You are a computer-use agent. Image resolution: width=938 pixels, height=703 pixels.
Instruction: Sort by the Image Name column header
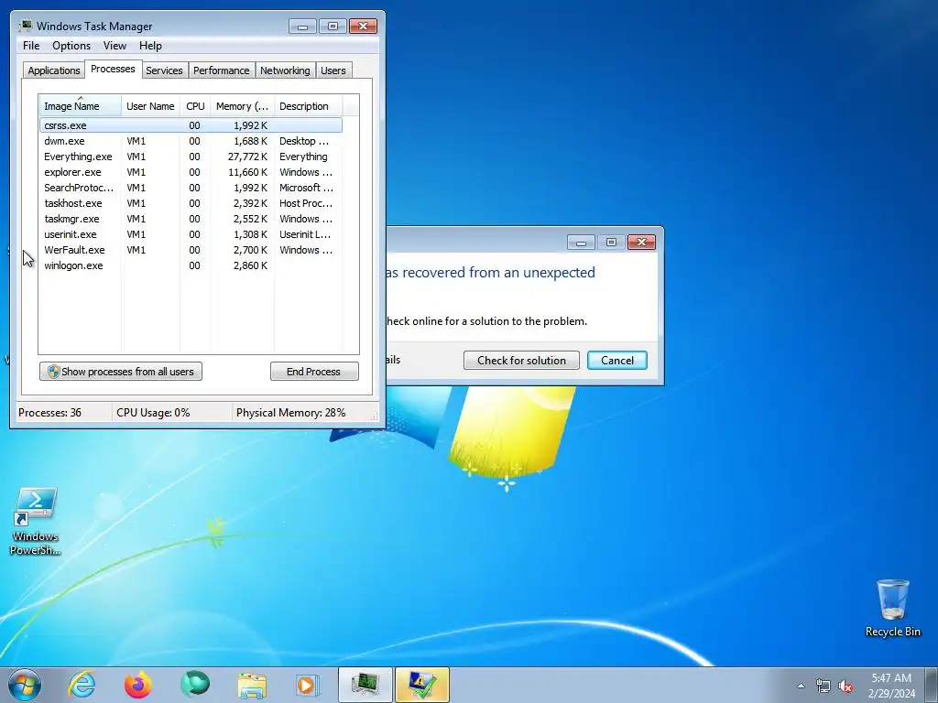(x=81, y=106)
